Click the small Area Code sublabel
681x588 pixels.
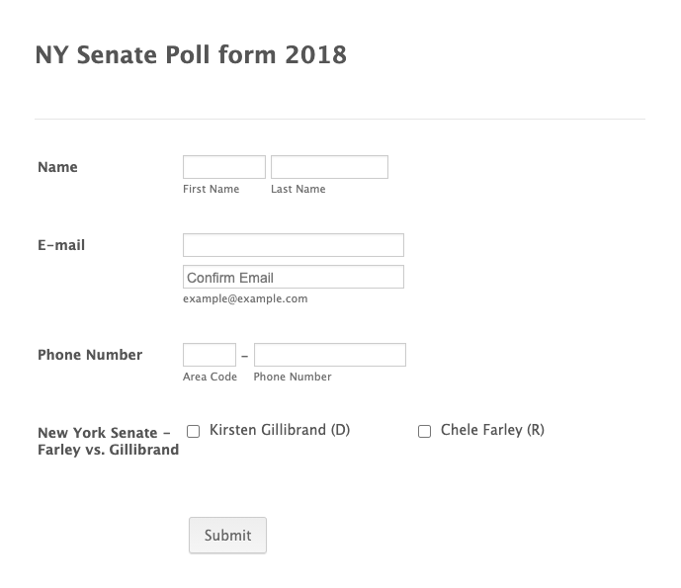(x=210, y=377)
